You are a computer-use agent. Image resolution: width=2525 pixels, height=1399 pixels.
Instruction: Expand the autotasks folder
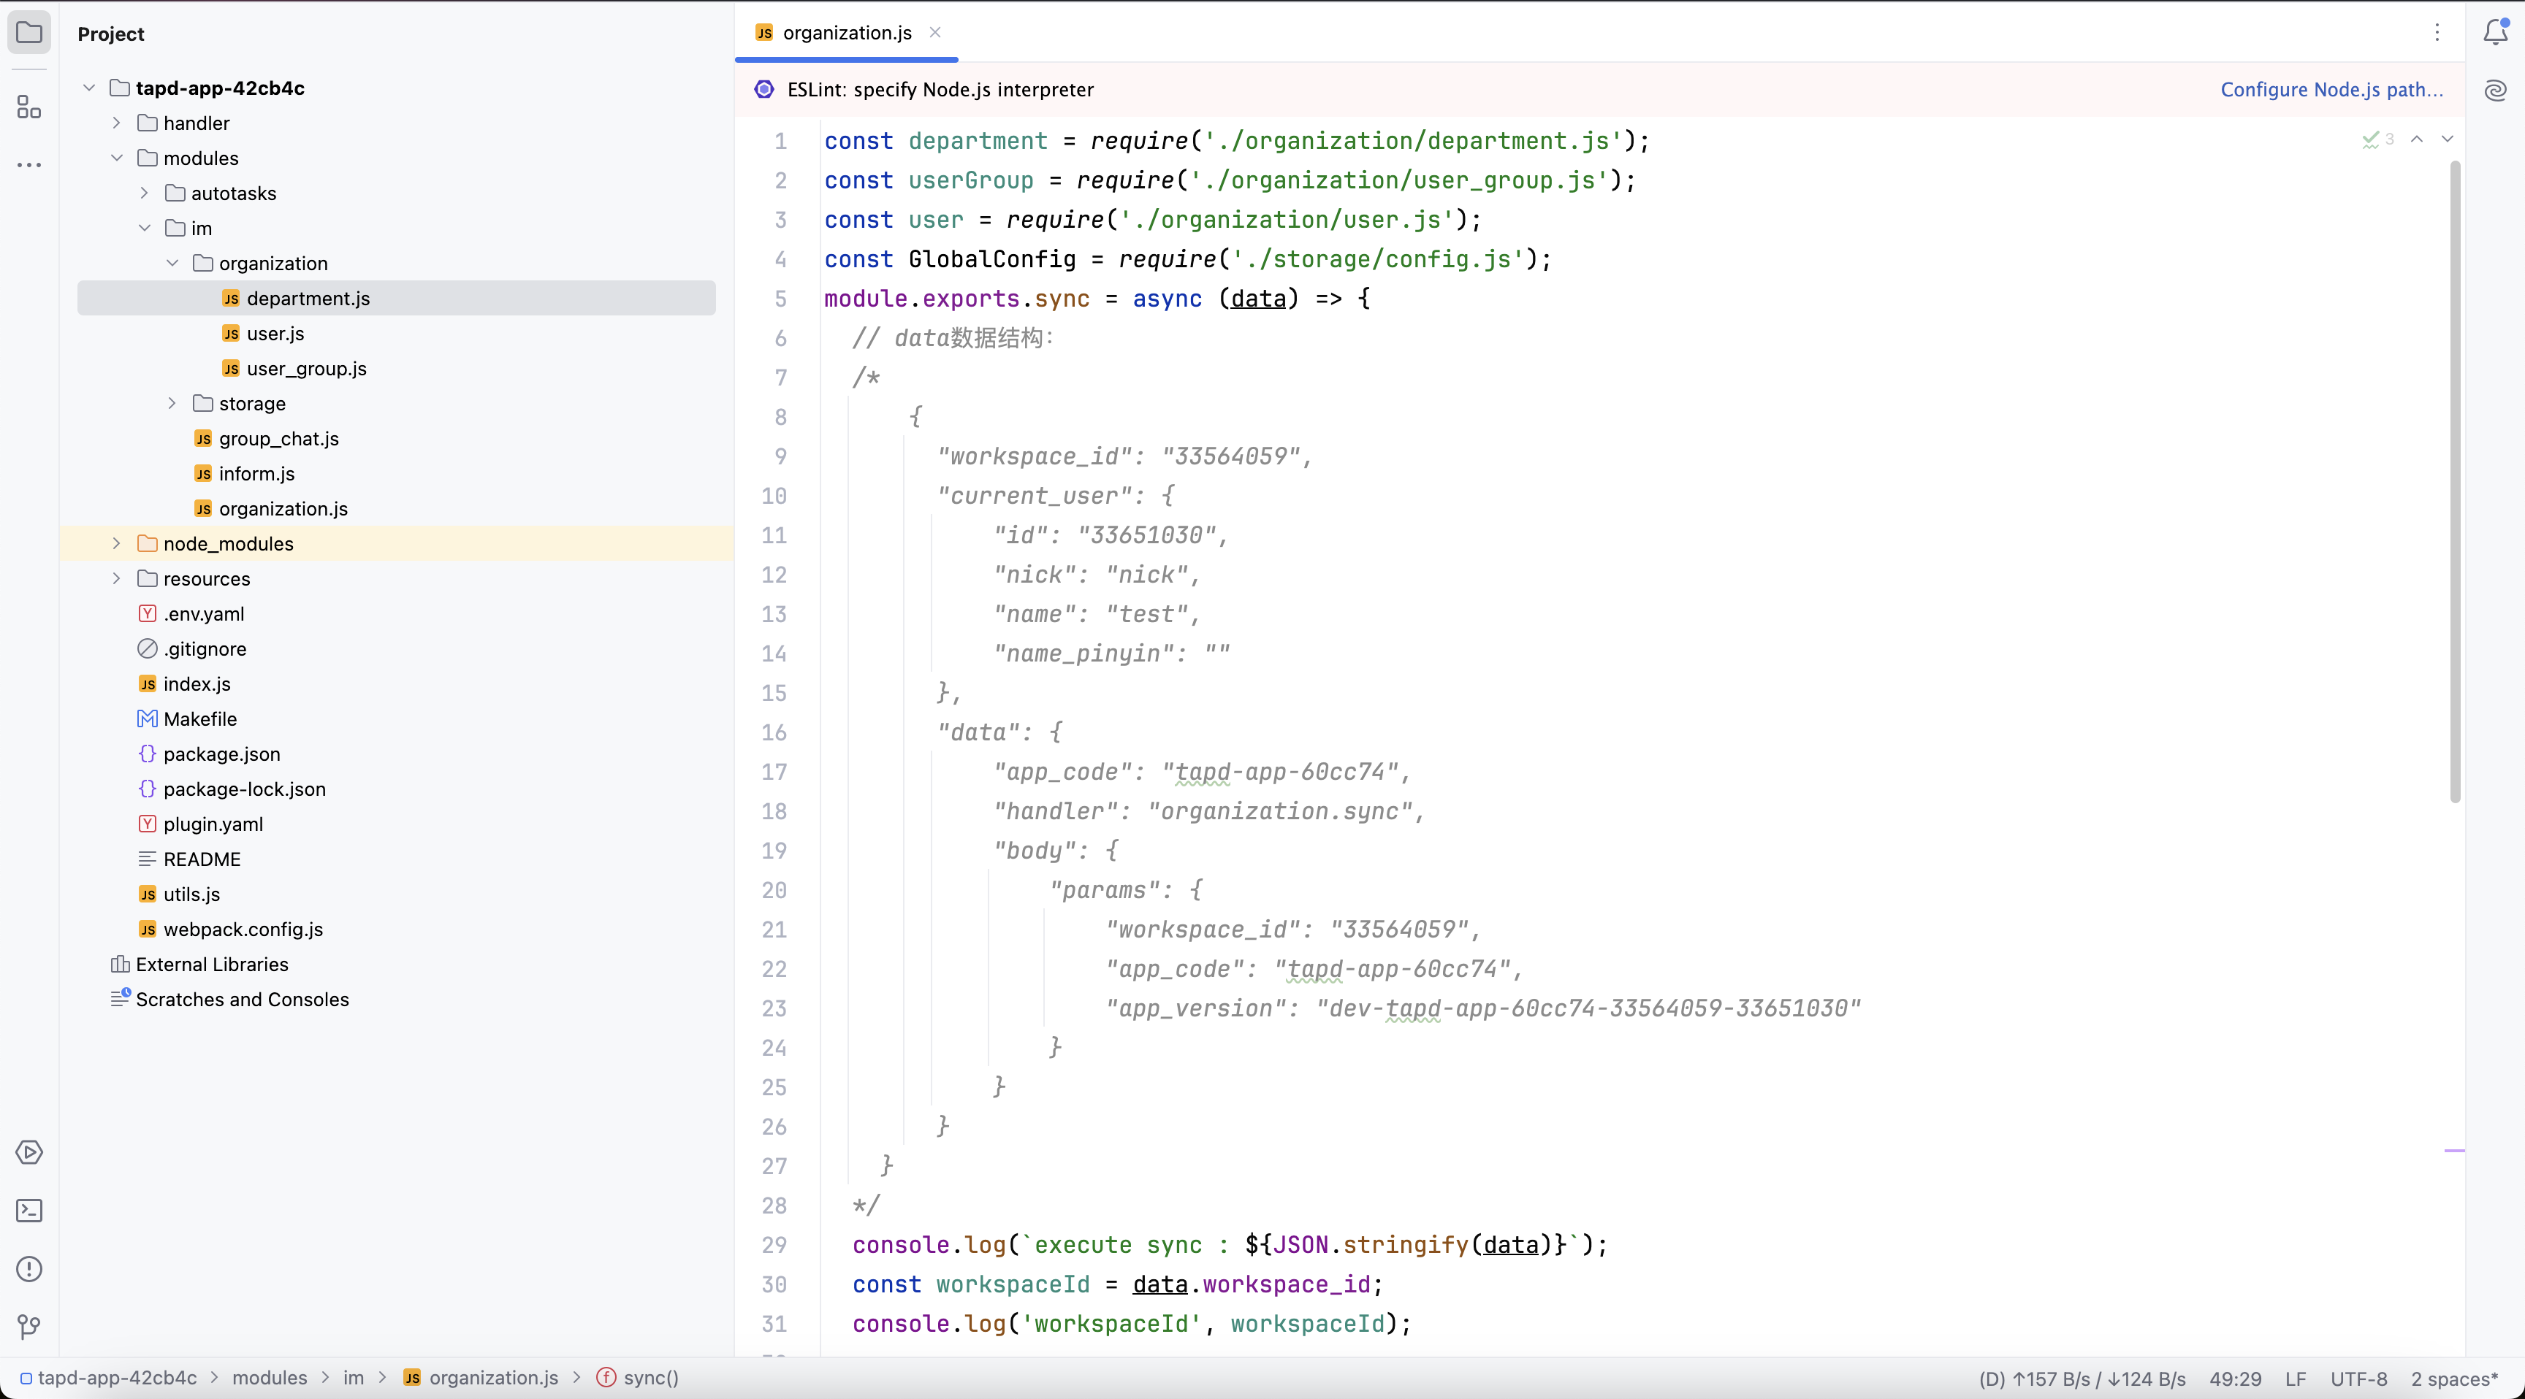pos(144,193)
